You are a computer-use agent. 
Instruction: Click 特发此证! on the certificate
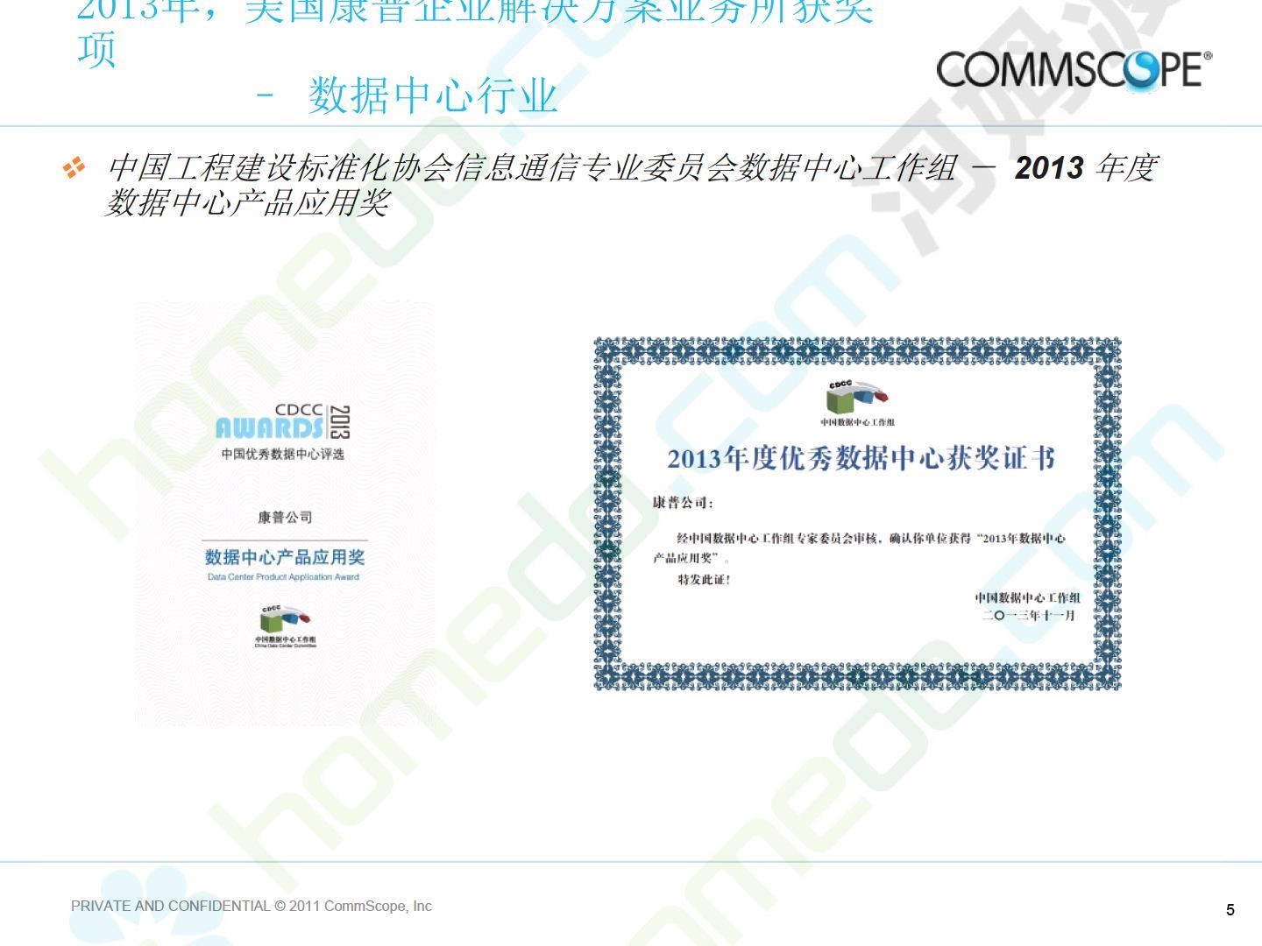[x=704, y=580]
